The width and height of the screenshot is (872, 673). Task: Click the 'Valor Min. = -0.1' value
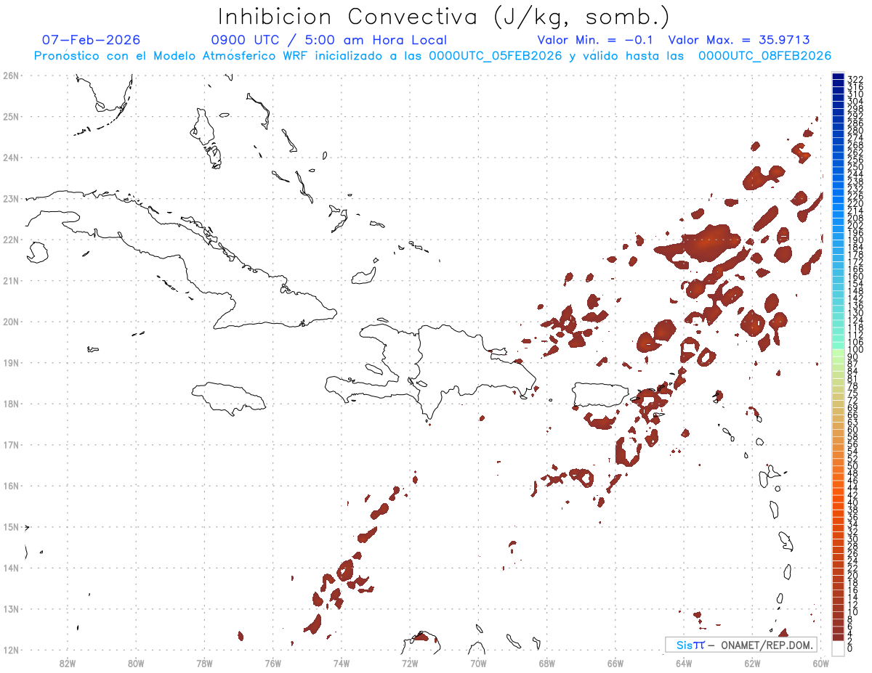596,40
